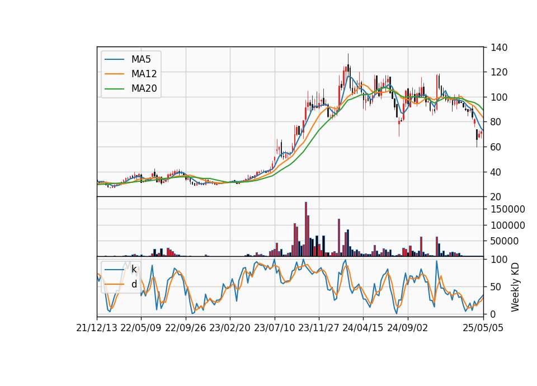Screen dimensions: 537x386
Task: Click the MA20 legend label
Action: point(144,89)
